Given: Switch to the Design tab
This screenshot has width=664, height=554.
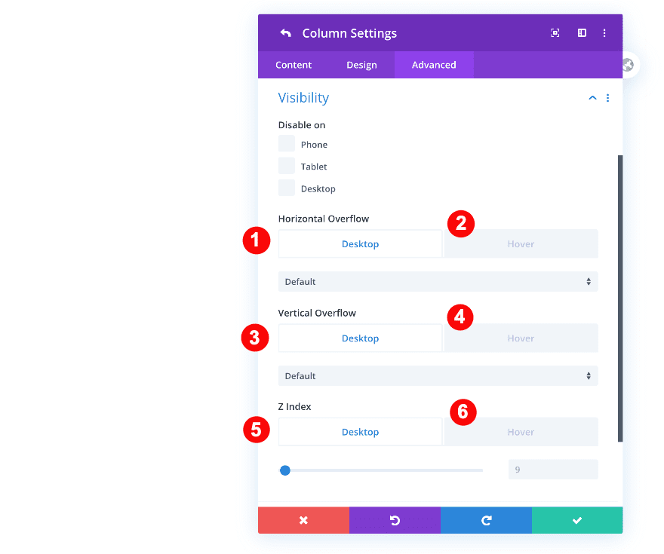Looking at the screenshot, I should click(x=361, y=65).
